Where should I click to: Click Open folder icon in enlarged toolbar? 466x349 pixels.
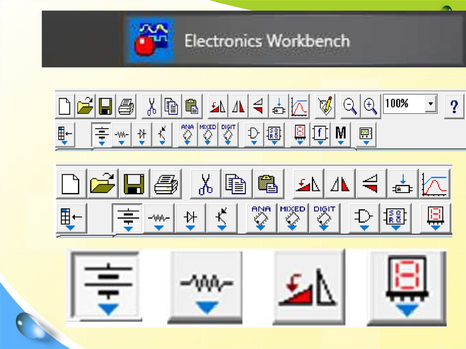coord(103,184)
